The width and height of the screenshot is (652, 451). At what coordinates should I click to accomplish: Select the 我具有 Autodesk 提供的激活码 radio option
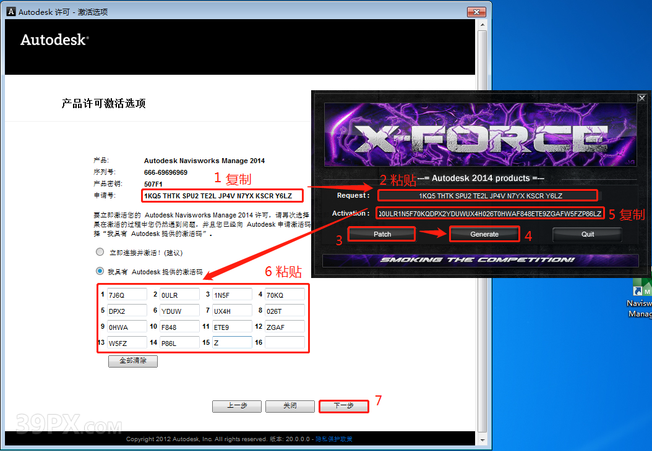(100, 271)
